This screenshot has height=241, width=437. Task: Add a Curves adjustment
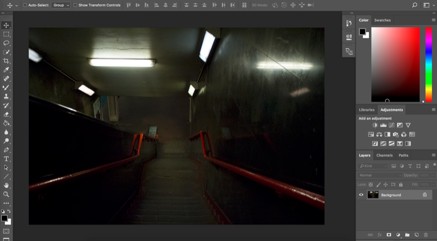coord(392,125)
